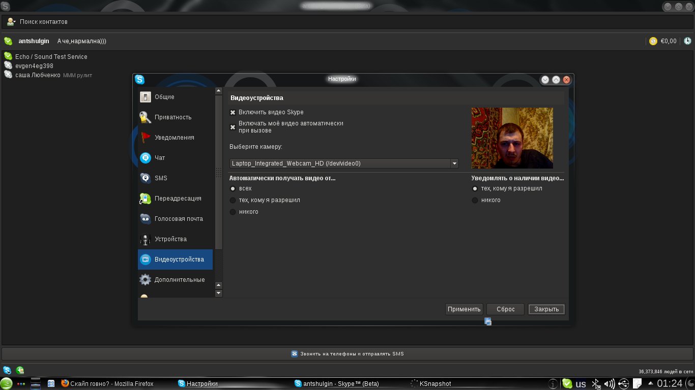Open the SMS settings section
Image resolution: width=695 pixels, height=390 pixels.
click(x=175, y=178)
